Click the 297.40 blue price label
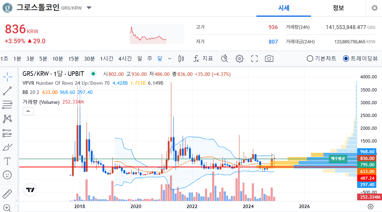This screenshot has height=212, width=382. tap(367, 185)
